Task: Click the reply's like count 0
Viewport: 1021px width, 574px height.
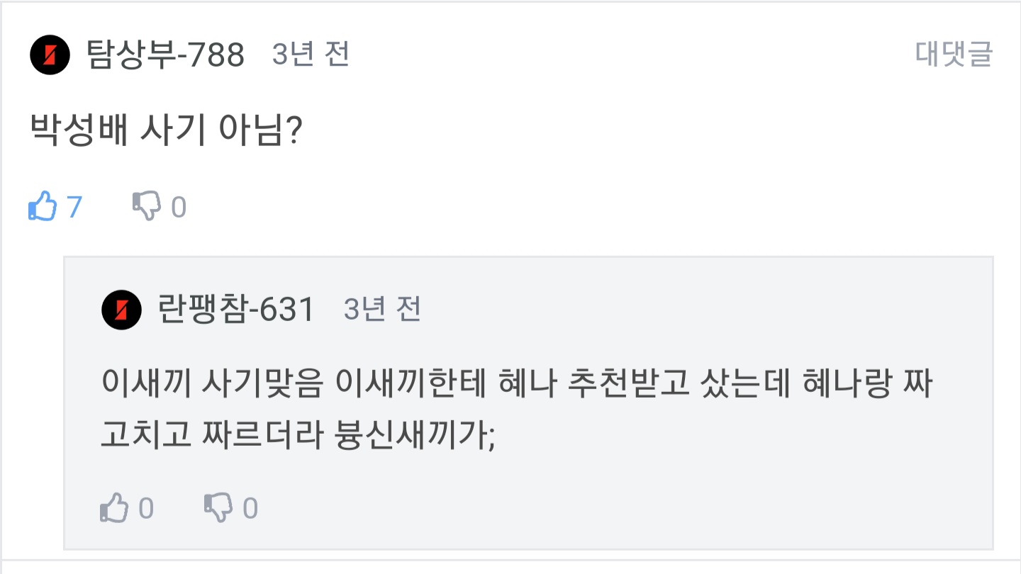Action: 146,508
